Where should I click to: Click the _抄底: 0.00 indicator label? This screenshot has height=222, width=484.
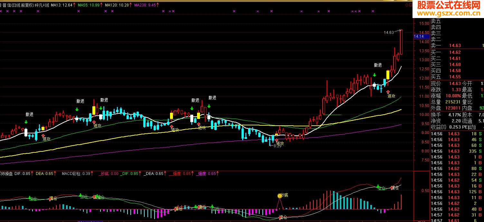[109, 174]
